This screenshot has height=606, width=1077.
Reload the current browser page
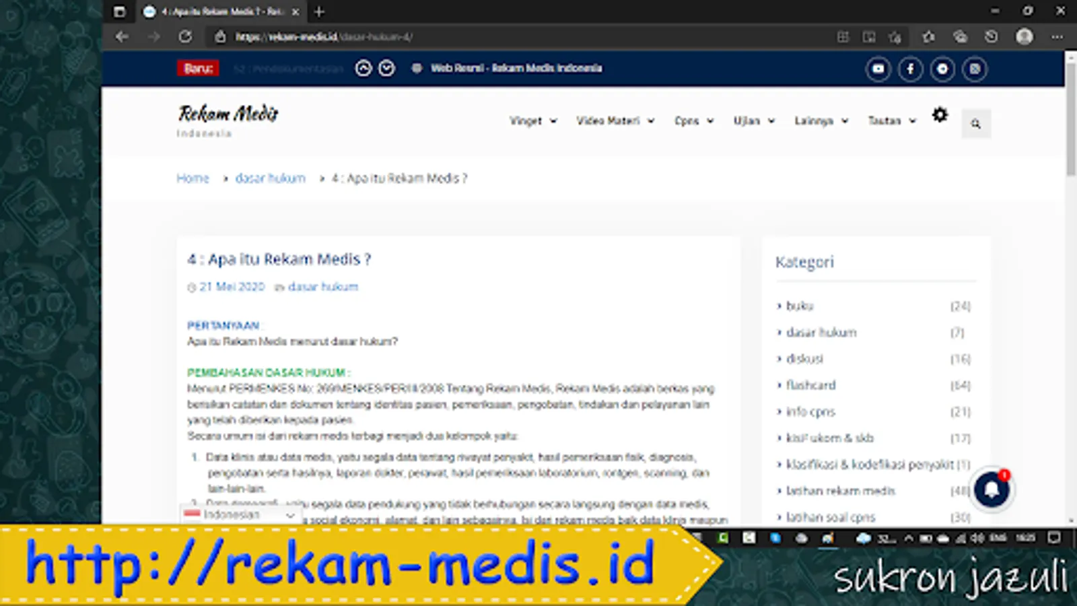[185, 36]
